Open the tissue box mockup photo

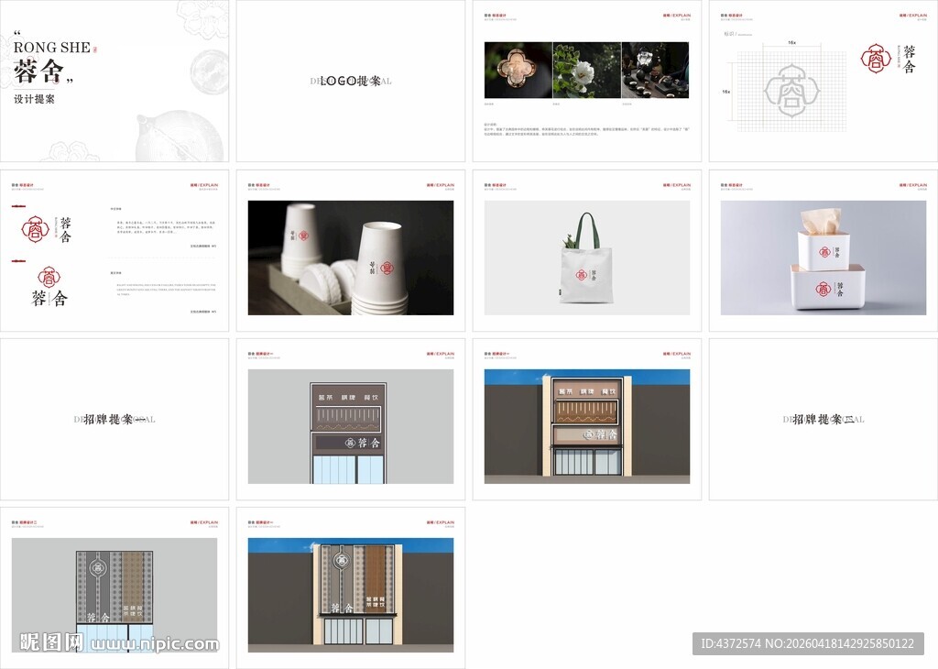[823, 258]
